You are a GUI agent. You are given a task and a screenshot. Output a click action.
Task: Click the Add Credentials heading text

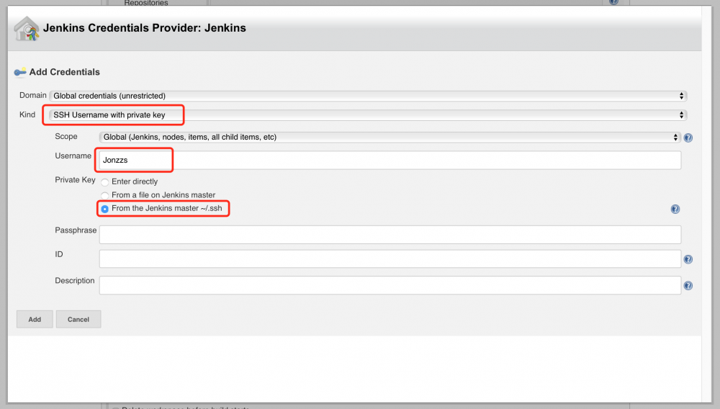[x=64, y=72]
